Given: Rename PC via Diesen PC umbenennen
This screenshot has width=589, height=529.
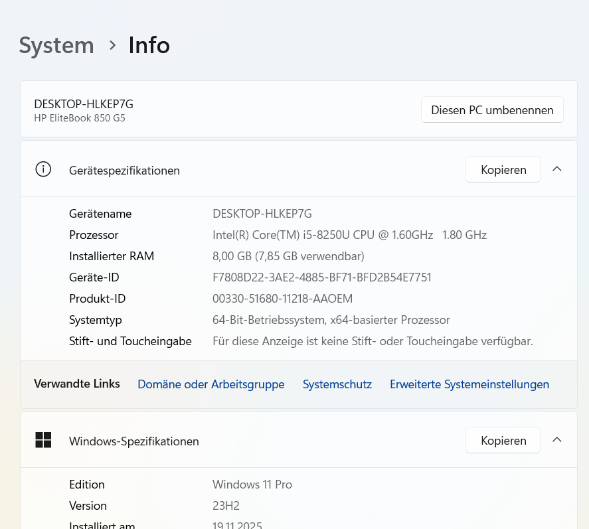Looking at the screenshot, I should pyautogui.click(x=492, y=110).
